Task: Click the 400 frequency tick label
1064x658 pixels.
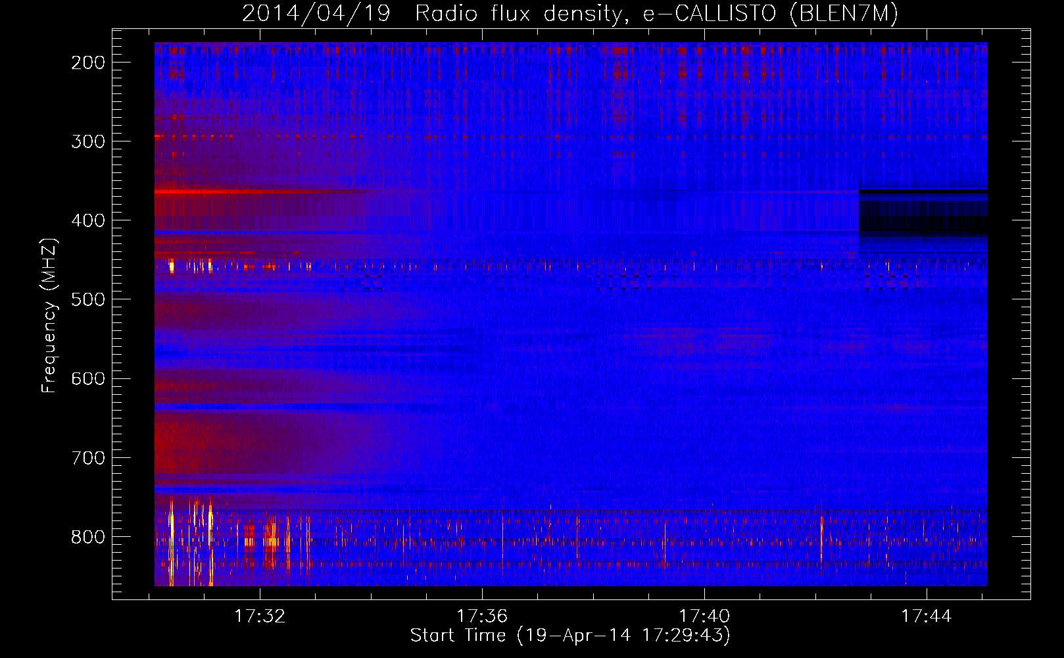Action: [88, 220]
